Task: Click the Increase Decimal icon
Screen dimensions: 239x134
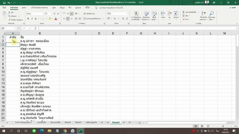Action: (123, 19)
